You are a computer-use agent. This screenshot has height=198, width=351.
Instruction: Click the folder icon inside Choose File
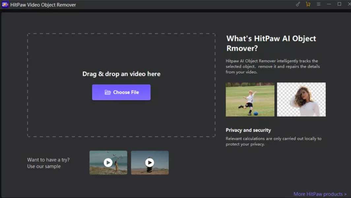click(x=108, y=92)
